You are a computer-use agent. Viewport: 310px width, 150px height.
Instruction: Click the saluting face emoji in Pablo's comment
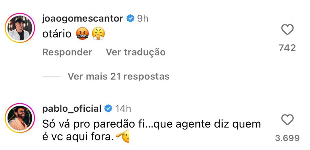(122, 136)
